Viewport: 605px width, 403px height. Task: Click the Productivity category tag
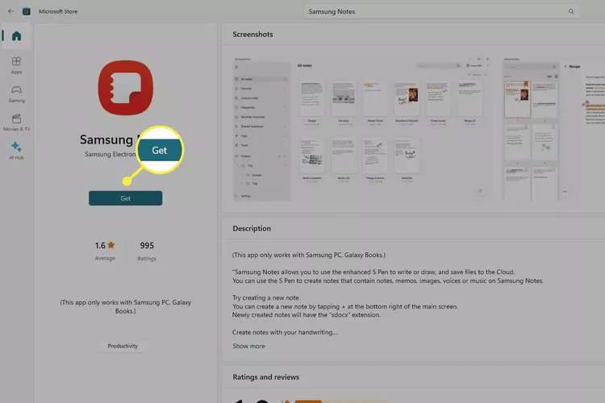(x=123, y=346)
